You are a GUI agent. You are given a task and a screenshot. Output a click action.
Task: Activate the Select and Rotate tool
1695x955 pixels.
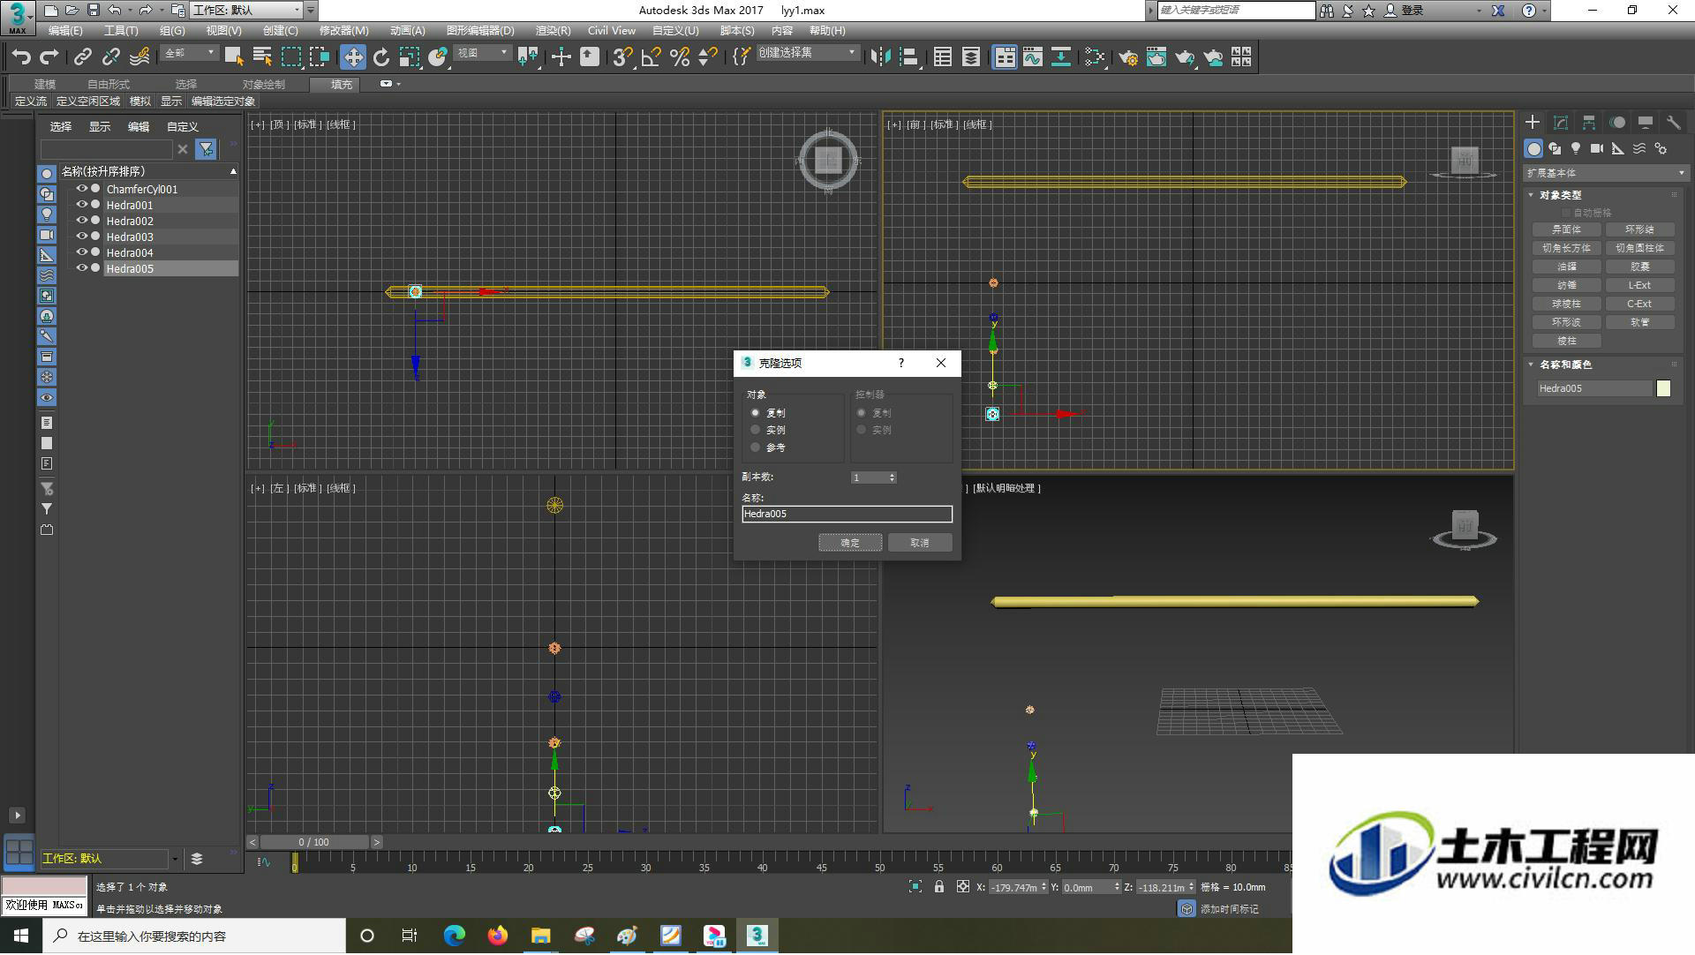coord(381,57)
